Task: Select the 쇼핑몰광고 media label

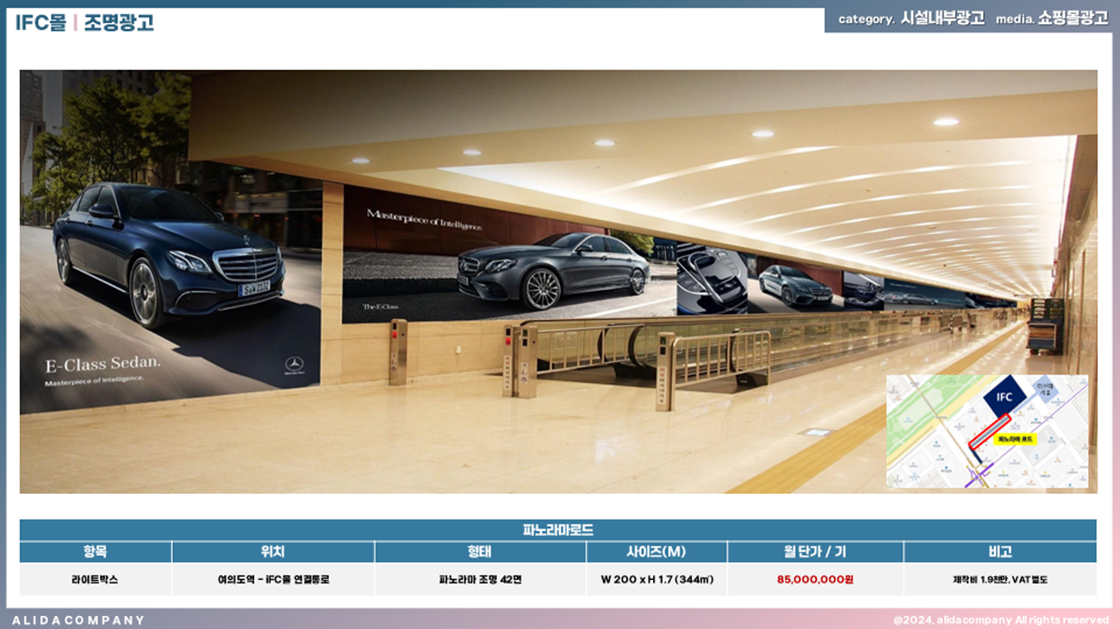Action: point(1073,19)
